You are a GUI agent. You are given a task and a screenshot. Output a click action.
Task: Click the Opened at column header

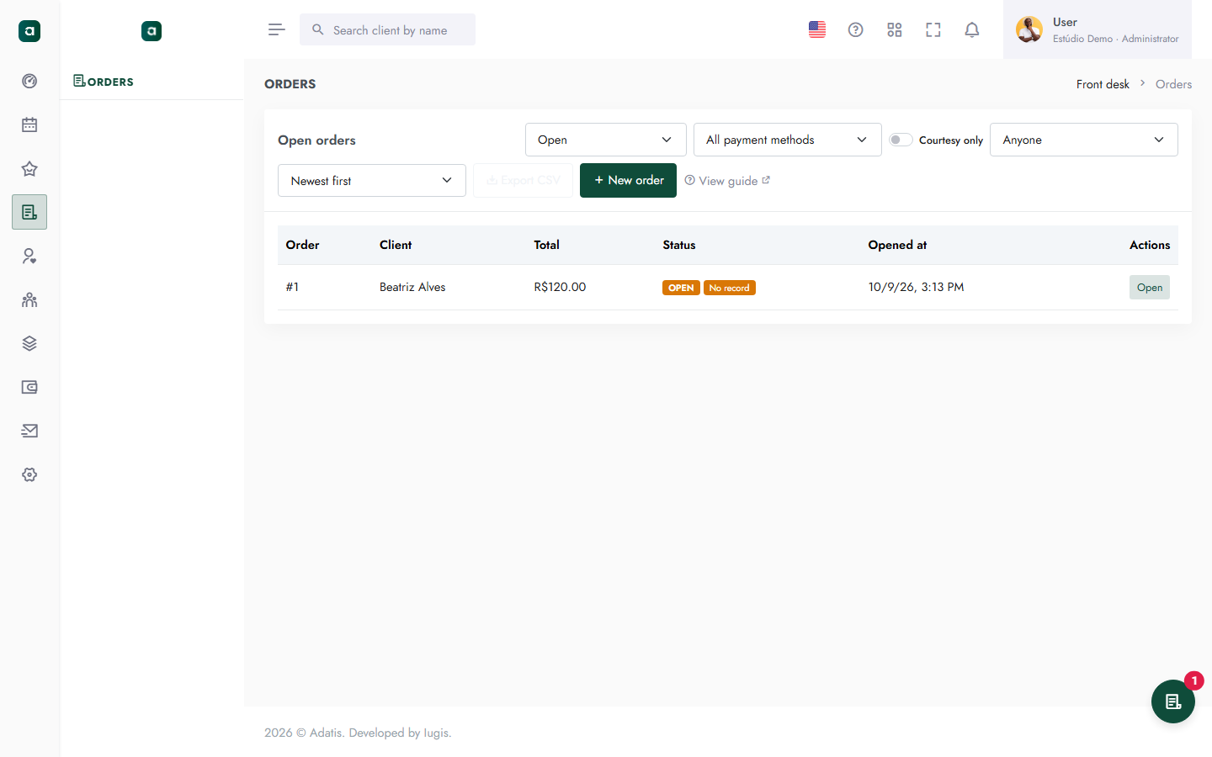pyautogui.click(x=897, y=245)
